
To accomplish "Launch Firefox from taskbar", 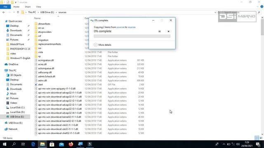I will (71, 144).
